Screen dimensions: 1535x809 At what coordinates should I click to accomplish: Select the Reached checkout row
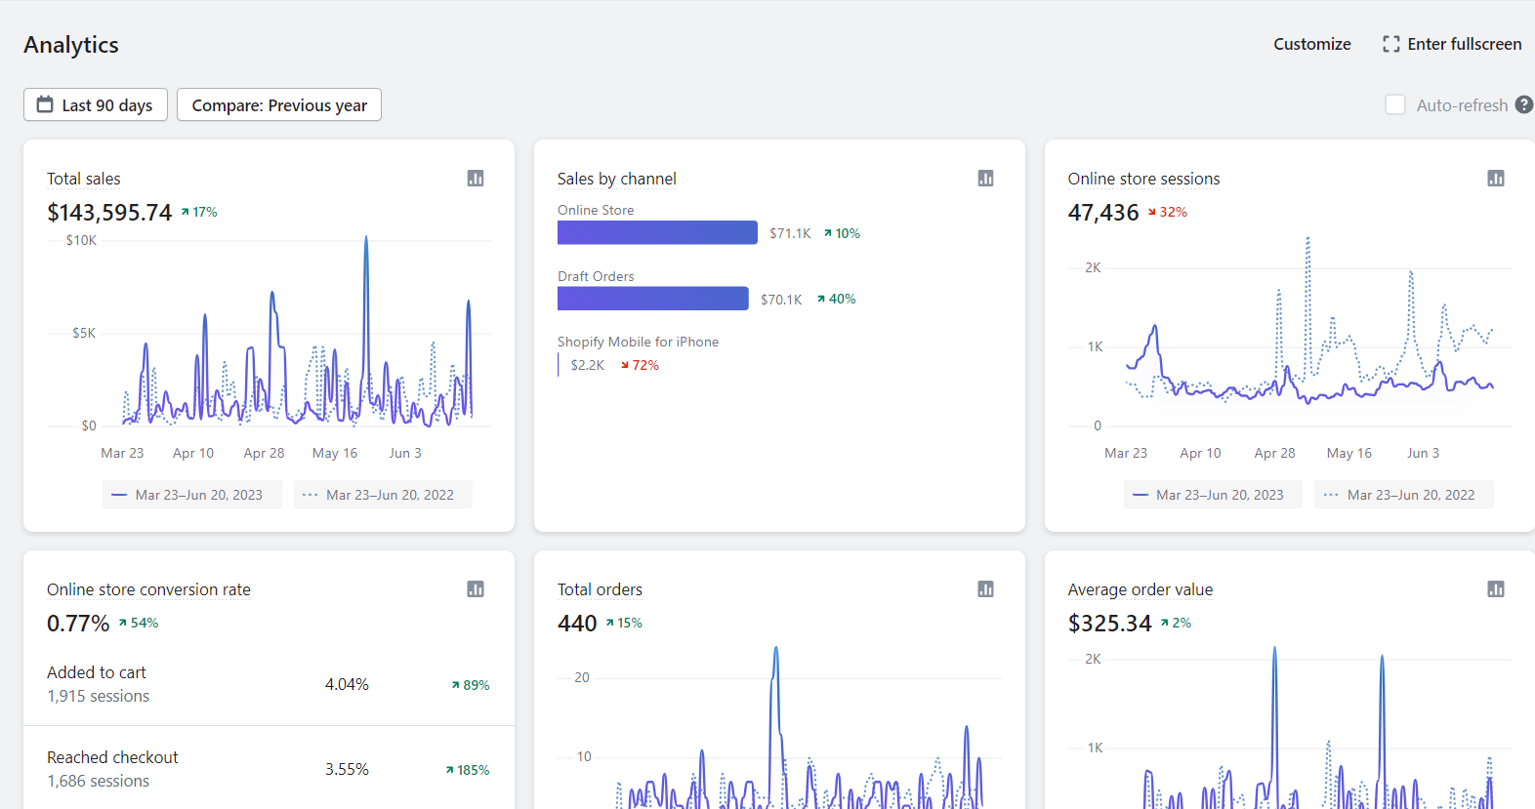(269, 769)
